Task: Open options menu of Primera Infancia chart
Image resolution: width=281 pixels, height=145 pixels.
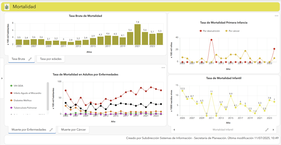Action: tap(277, 16)
